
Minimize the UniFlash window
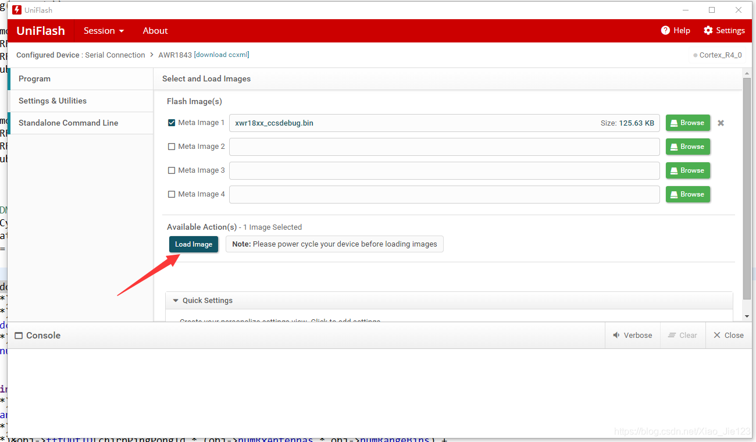[685, 10]
